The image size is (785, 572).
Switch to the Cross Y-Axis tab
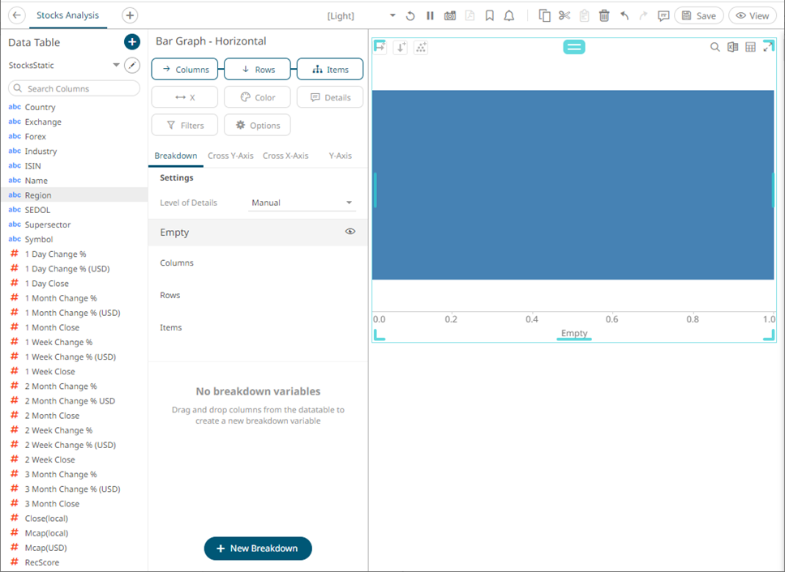pos(230,156)
